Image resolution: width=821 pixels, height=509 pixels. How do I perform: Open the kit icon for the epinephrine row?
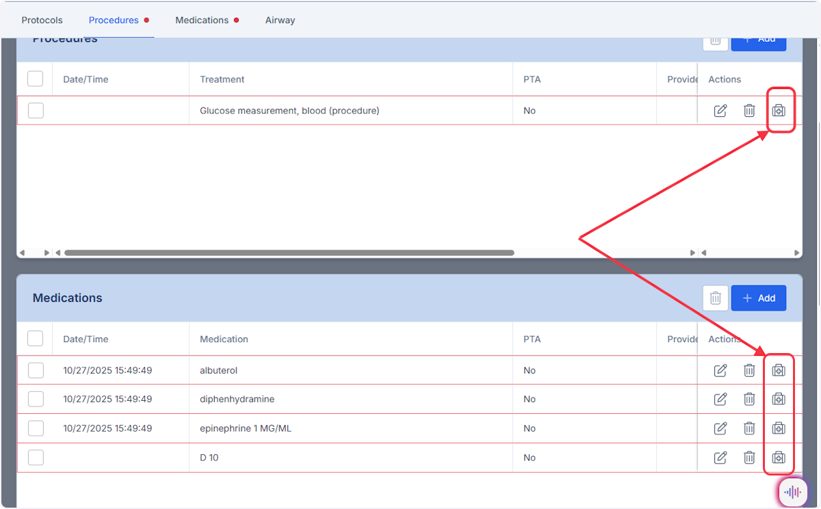tap(779, 428)
